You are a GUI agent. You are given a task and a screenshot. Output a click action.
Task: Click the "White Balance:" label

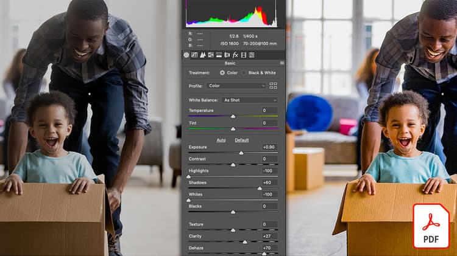203,100
